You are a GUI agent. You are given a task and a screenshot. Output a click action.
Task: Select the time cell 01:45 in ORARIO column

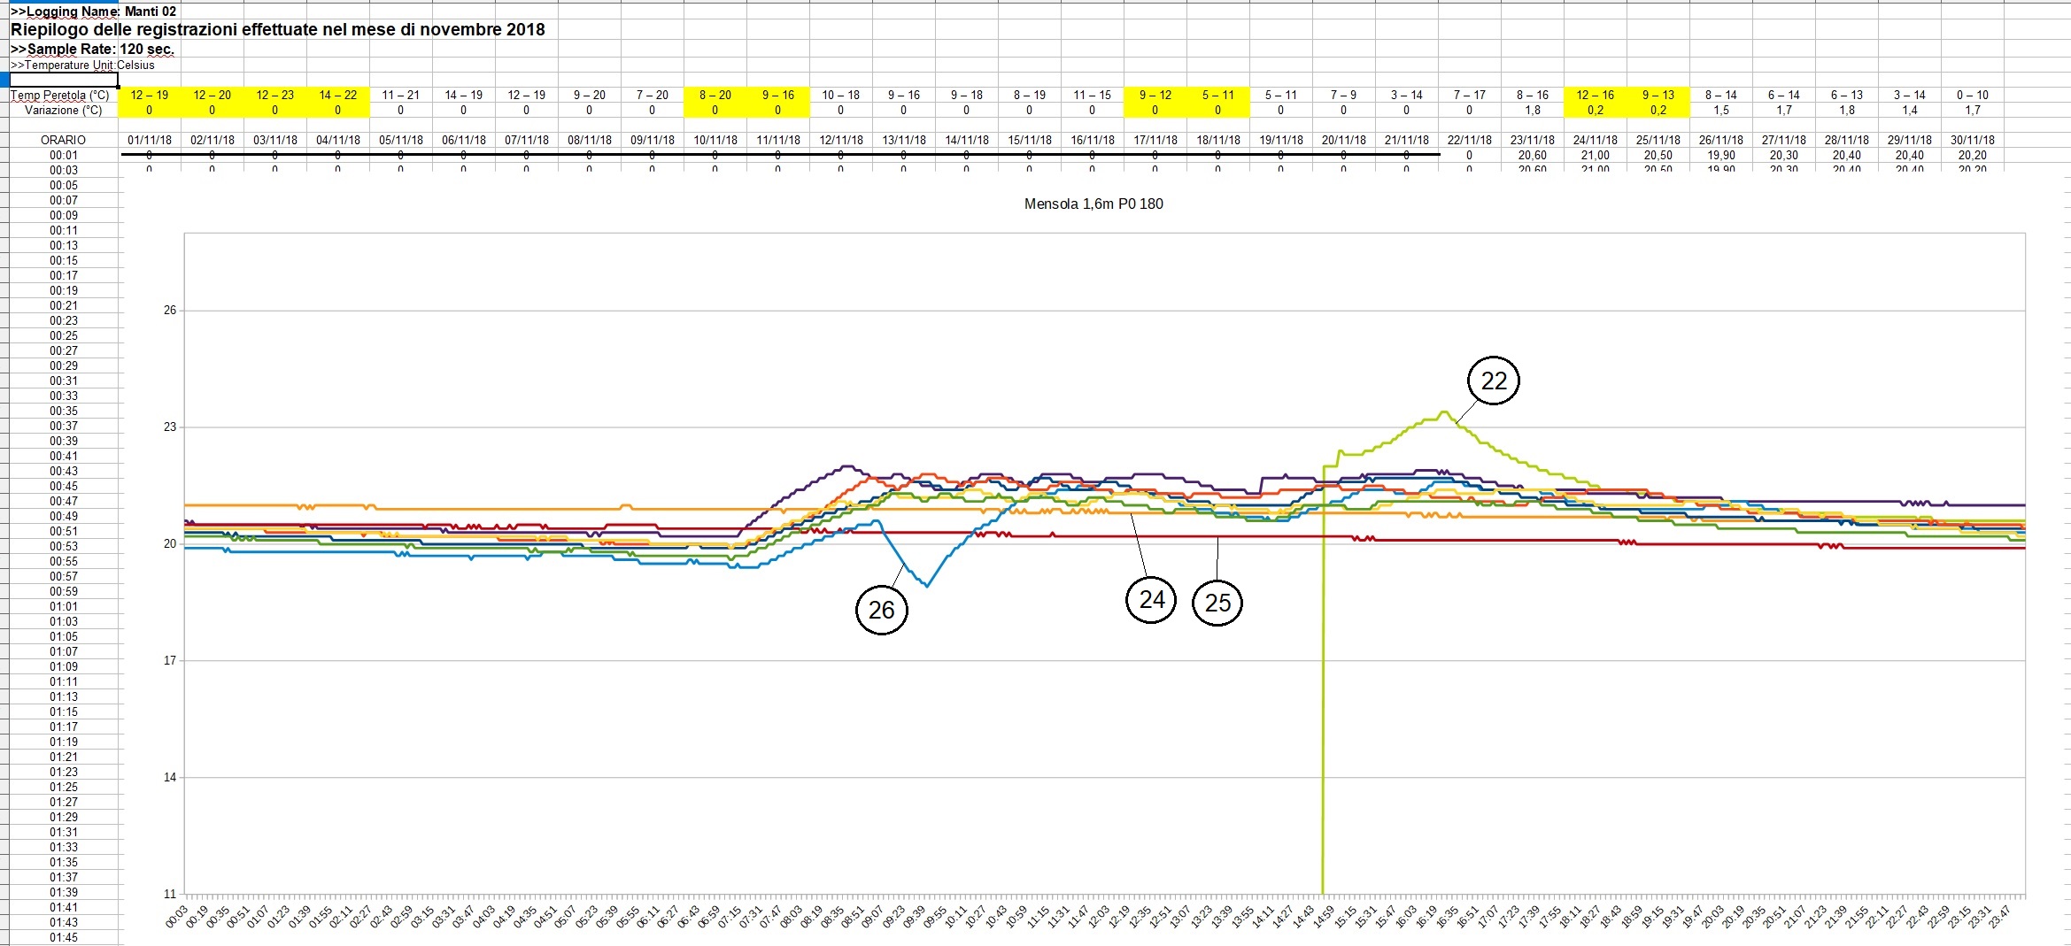pyautogui.click(x=63, y=937)
